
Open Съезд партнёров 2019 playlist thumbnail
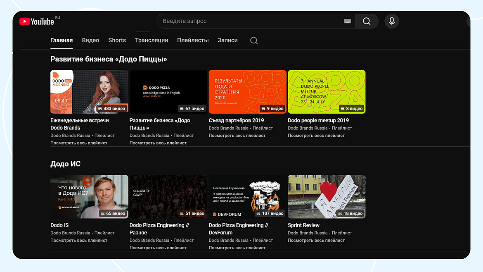coord(247,92)
